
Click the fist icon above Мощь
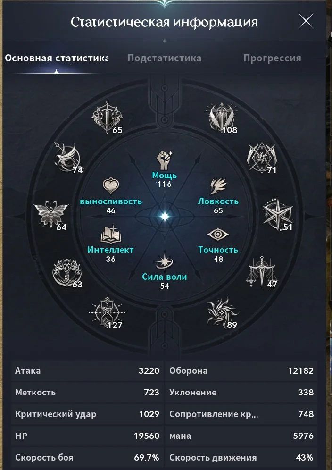pos(164,160)
